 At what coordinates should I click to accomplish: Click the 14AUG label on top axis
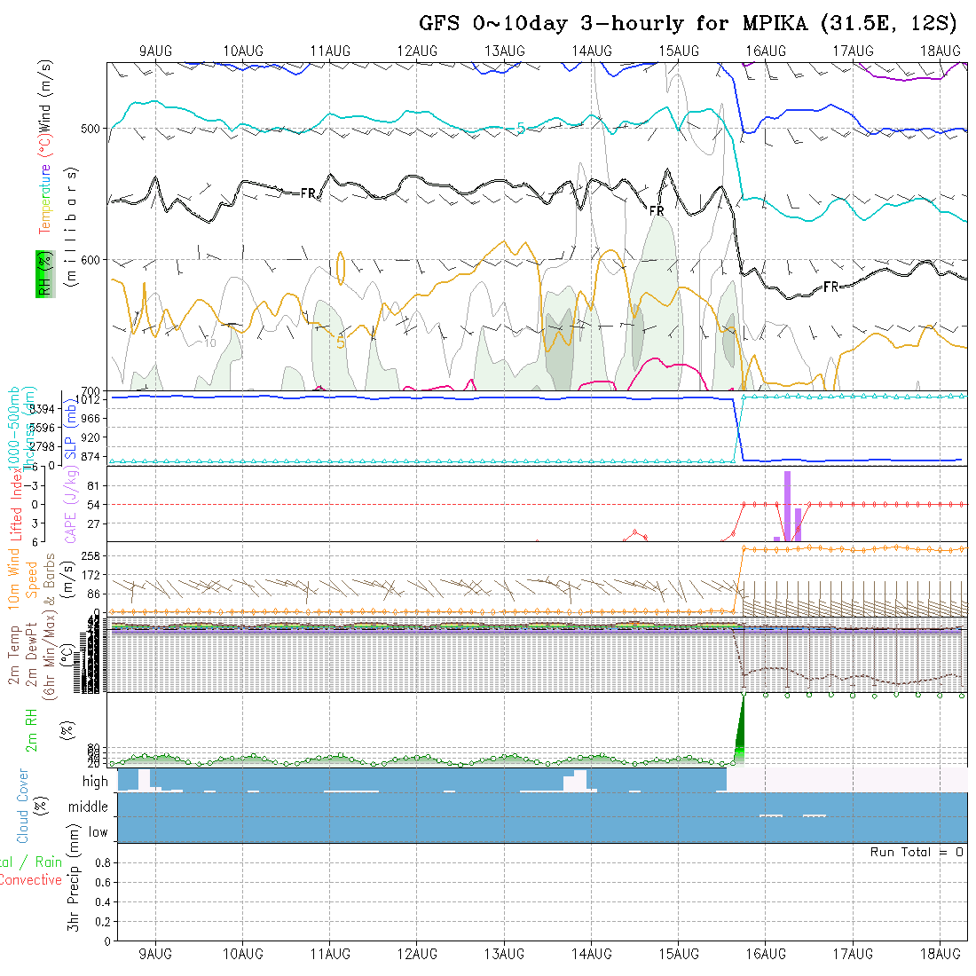pyautogui.click(x=591, y=51)
